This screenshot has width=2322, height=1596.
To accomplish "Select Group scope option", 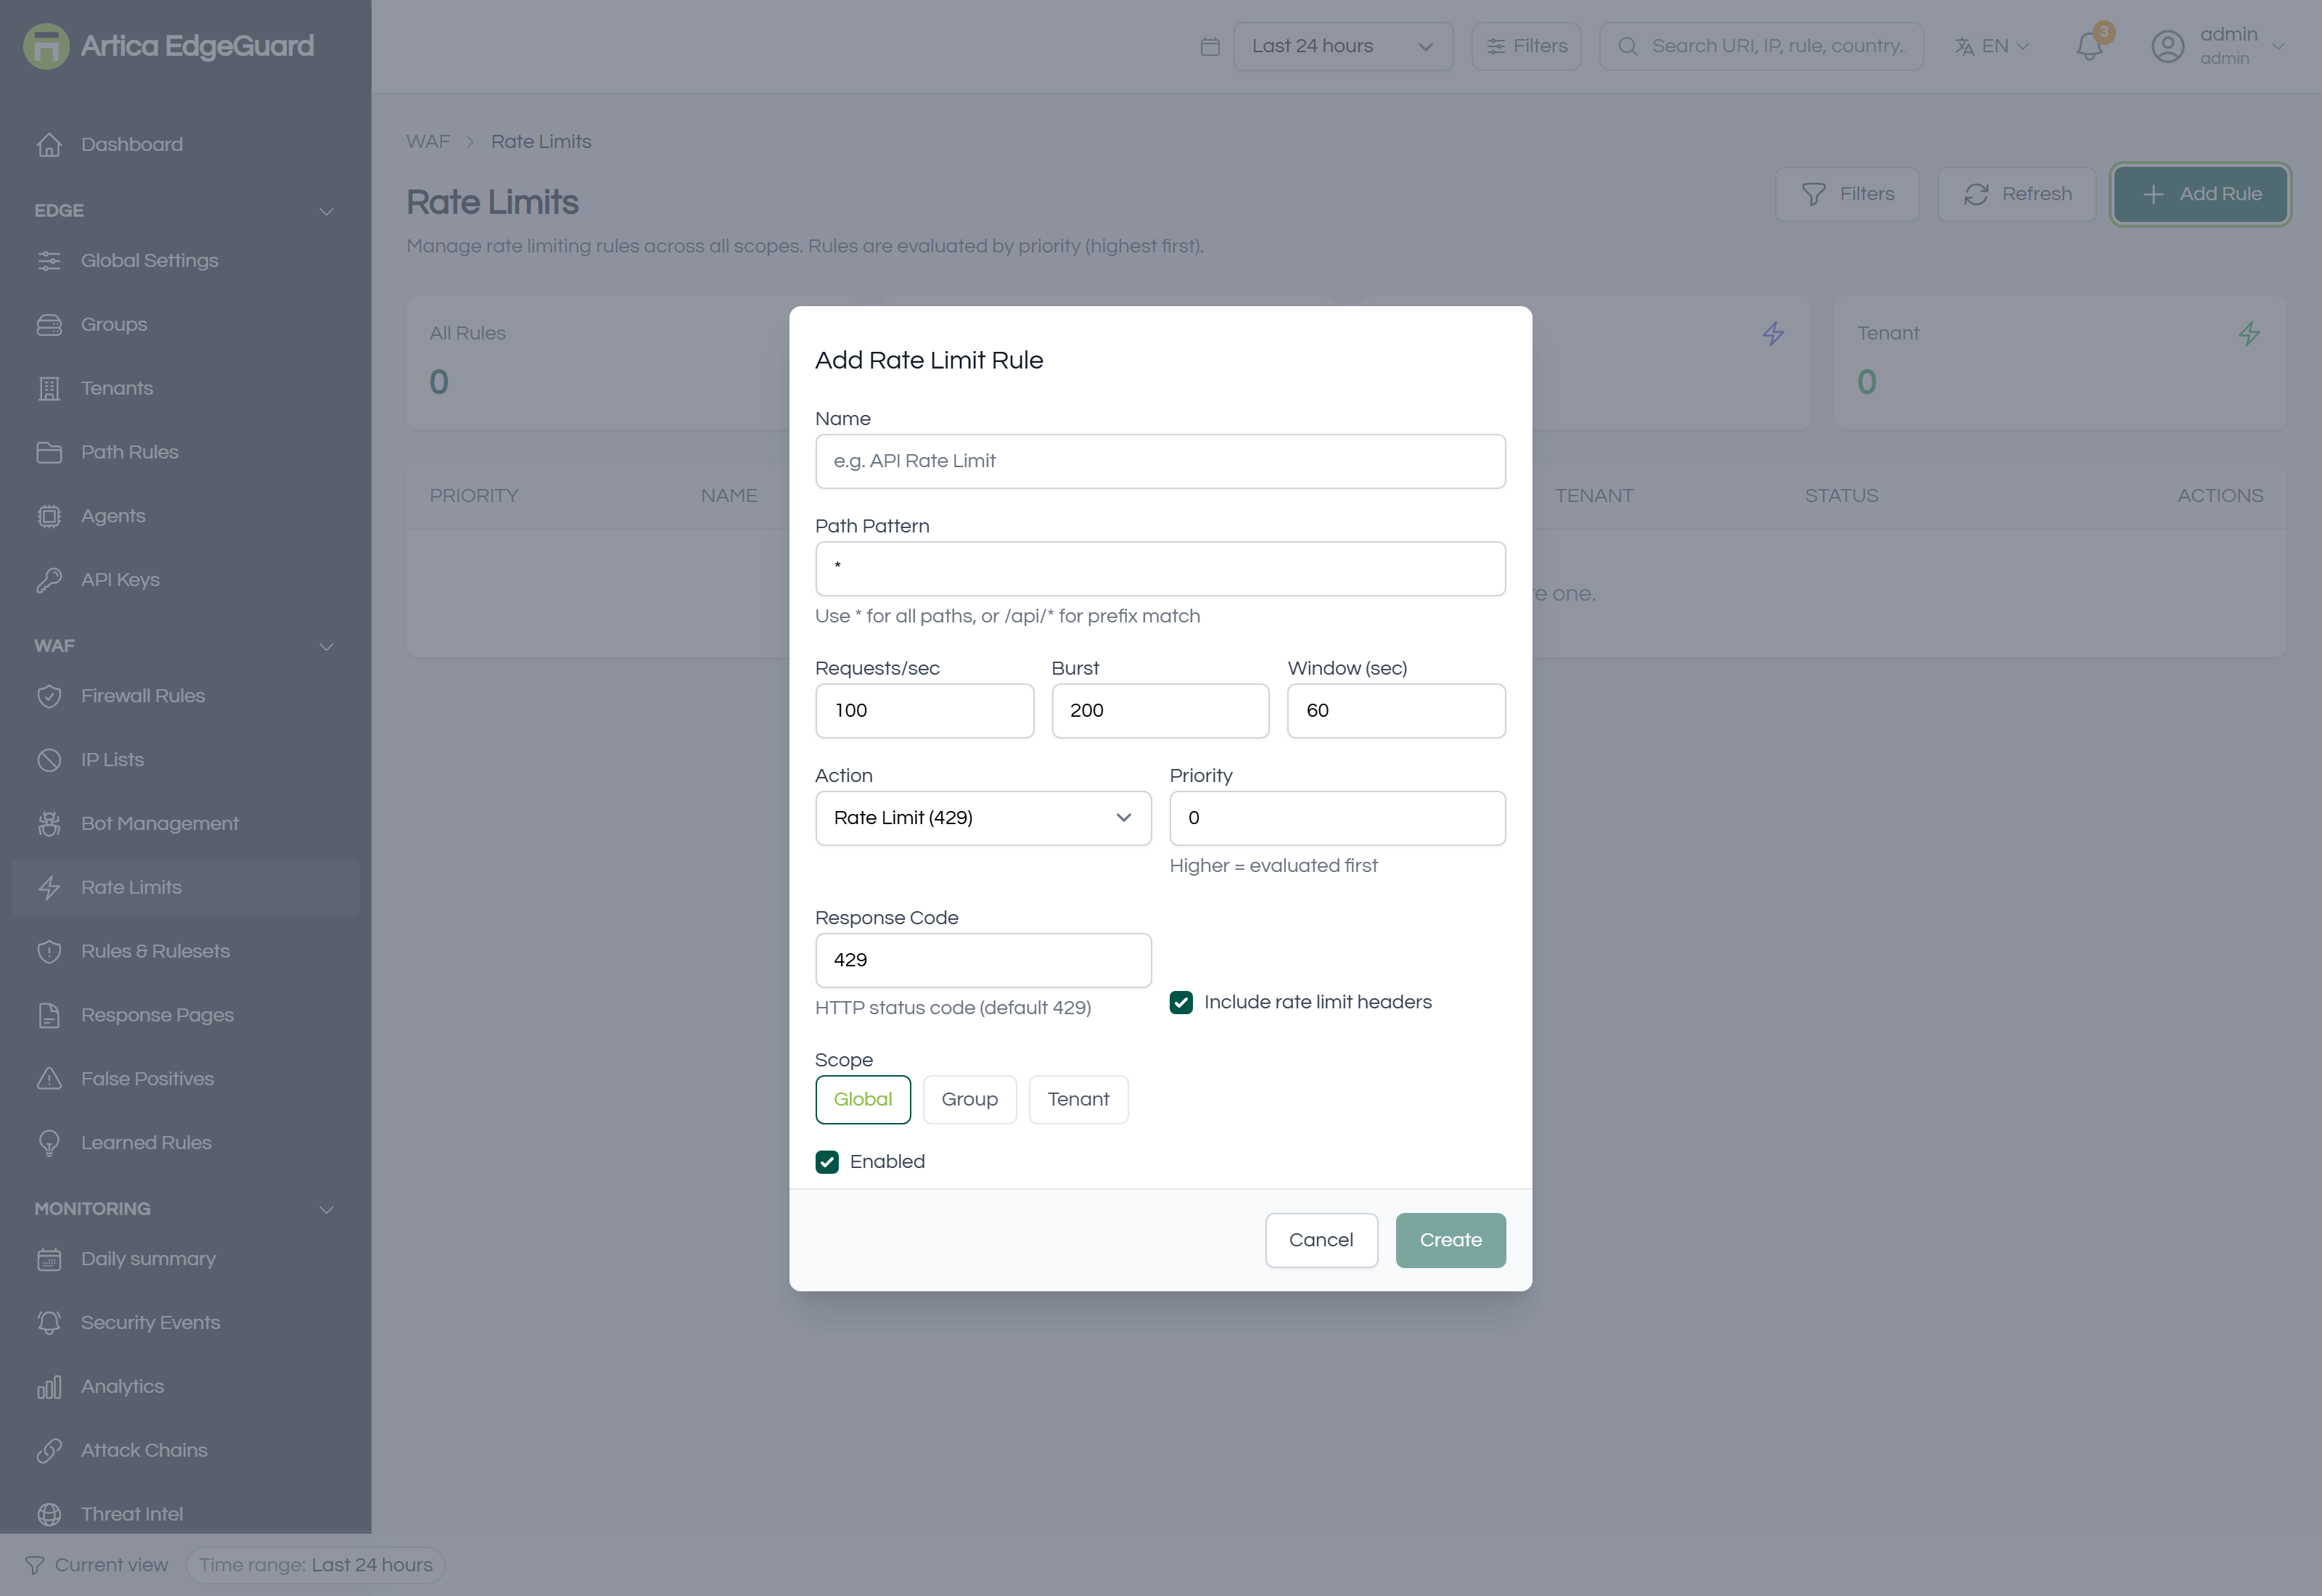I will click(x=970, y=1100).
